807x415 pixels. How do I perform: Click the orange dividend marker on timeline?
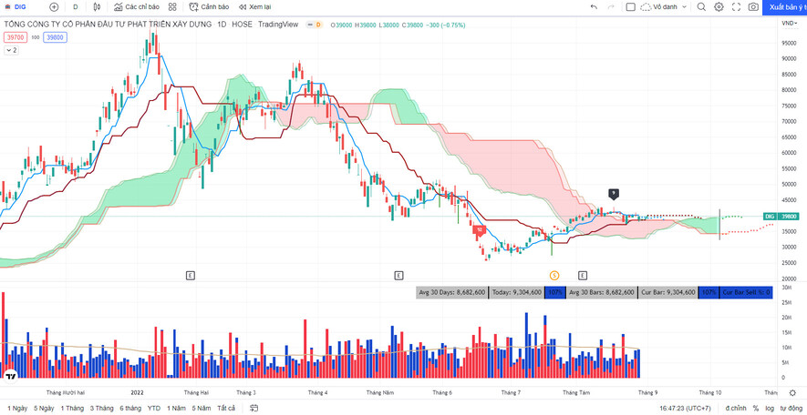554,276
